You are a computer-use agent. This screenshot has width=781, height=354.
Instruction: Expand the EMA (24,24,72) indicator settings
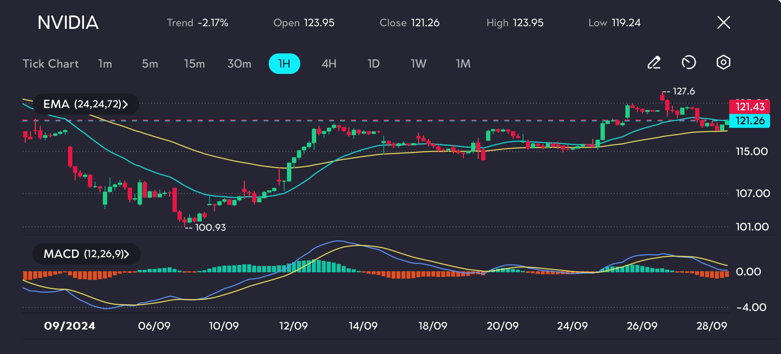click(86, 104)
